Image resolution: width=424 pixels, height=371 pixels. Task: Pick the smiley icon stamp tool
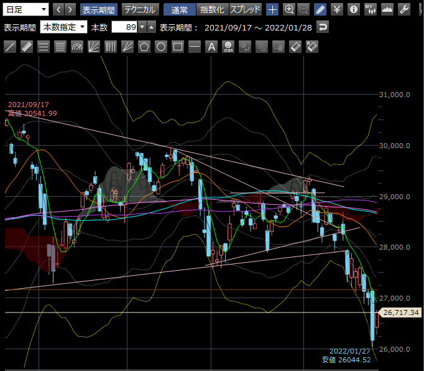coord(228,47)
